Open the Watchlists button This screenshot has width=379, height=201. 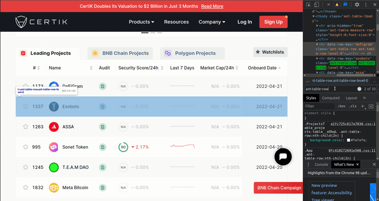270,52
